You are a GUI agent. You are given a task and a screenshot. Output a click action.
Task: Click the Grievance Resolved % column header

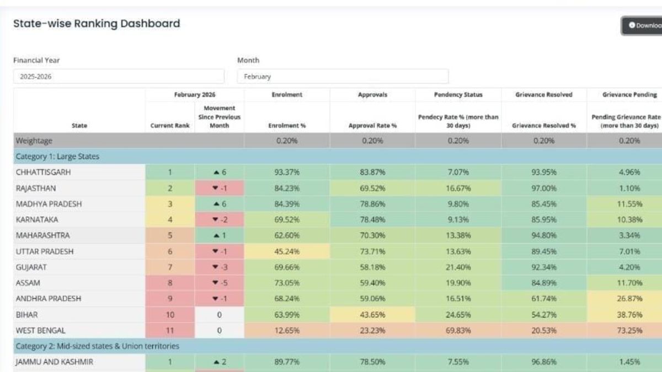click(543, 126)
